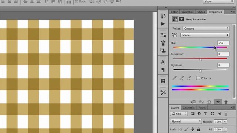
Task: Open the Layers panel flyout menu
Action: tap(233, 108)
